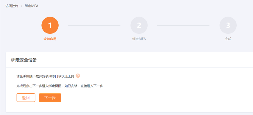Select the gray step 3 circle
This screenshot has height=115, width=253.
pyautogui.click(x=228, y=25)
